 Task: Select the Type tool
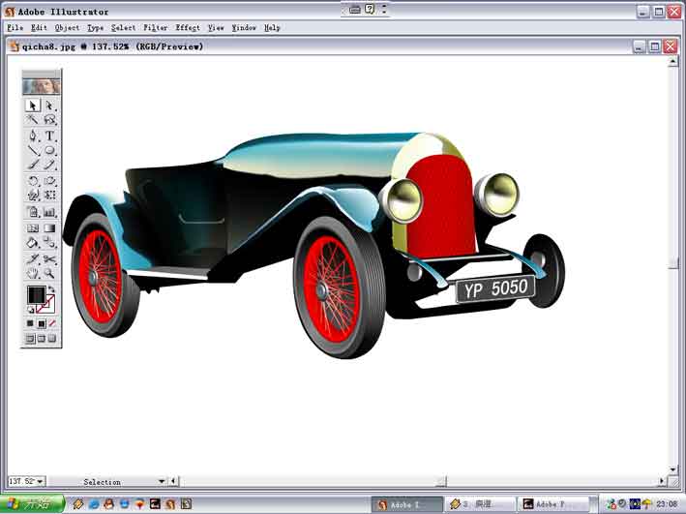coord(49,136)
